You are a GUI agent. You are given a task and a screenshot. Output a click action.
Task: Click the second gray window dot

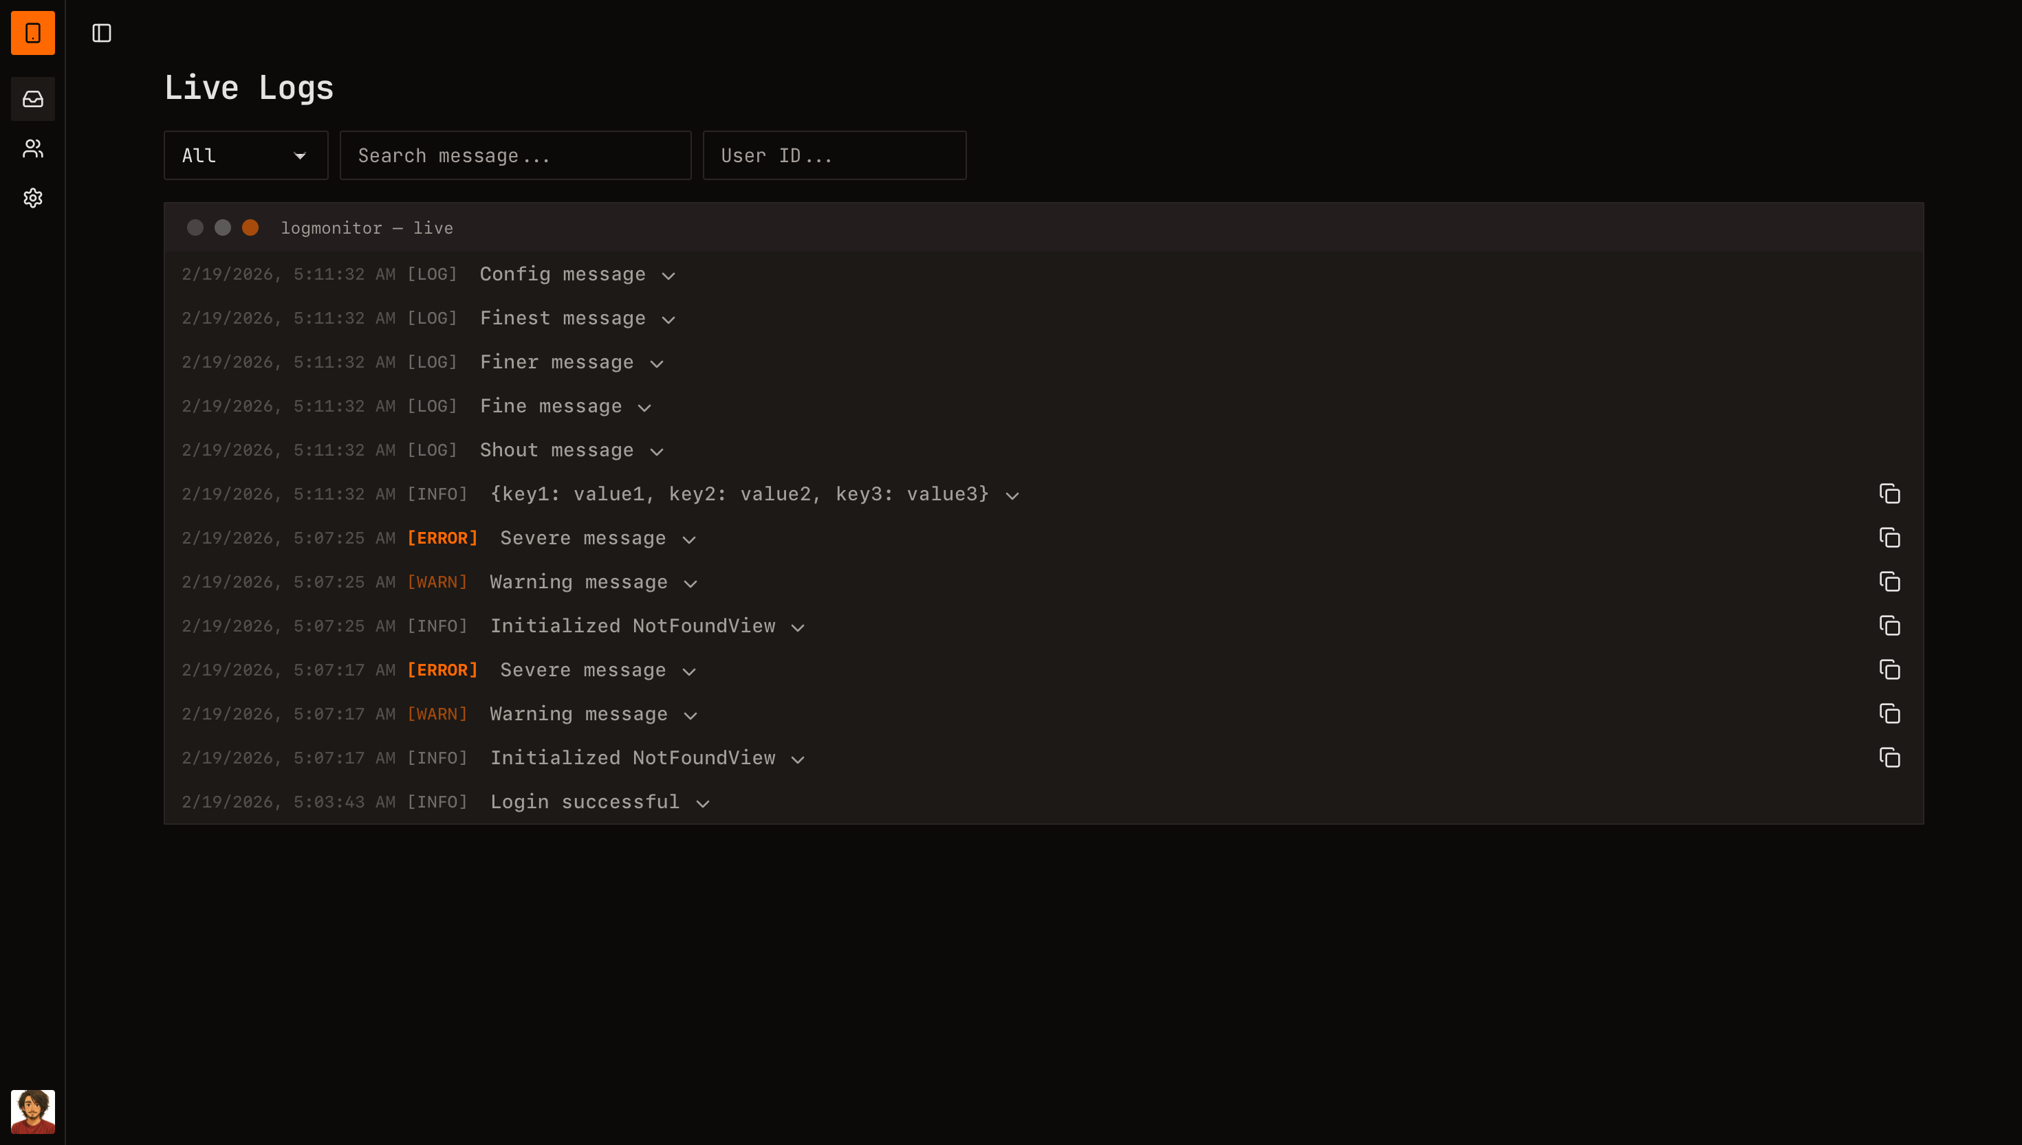pos(223,227)
